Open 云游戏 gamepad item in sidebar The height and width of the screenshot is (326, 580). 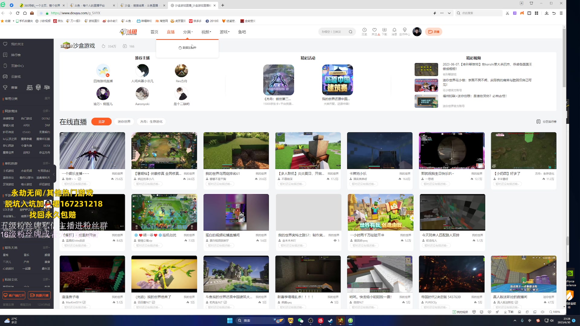(16, 77)
